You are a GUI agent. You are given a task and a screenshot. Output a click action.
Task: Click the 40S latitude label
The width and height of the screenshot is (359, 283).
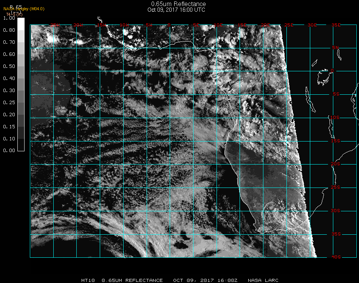(336, 257)
